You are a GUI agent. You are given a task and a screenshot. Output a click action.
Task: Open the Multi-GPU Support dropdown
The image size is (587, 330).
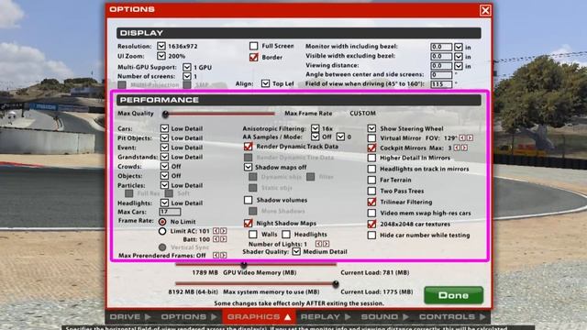[x=187, y=67]
